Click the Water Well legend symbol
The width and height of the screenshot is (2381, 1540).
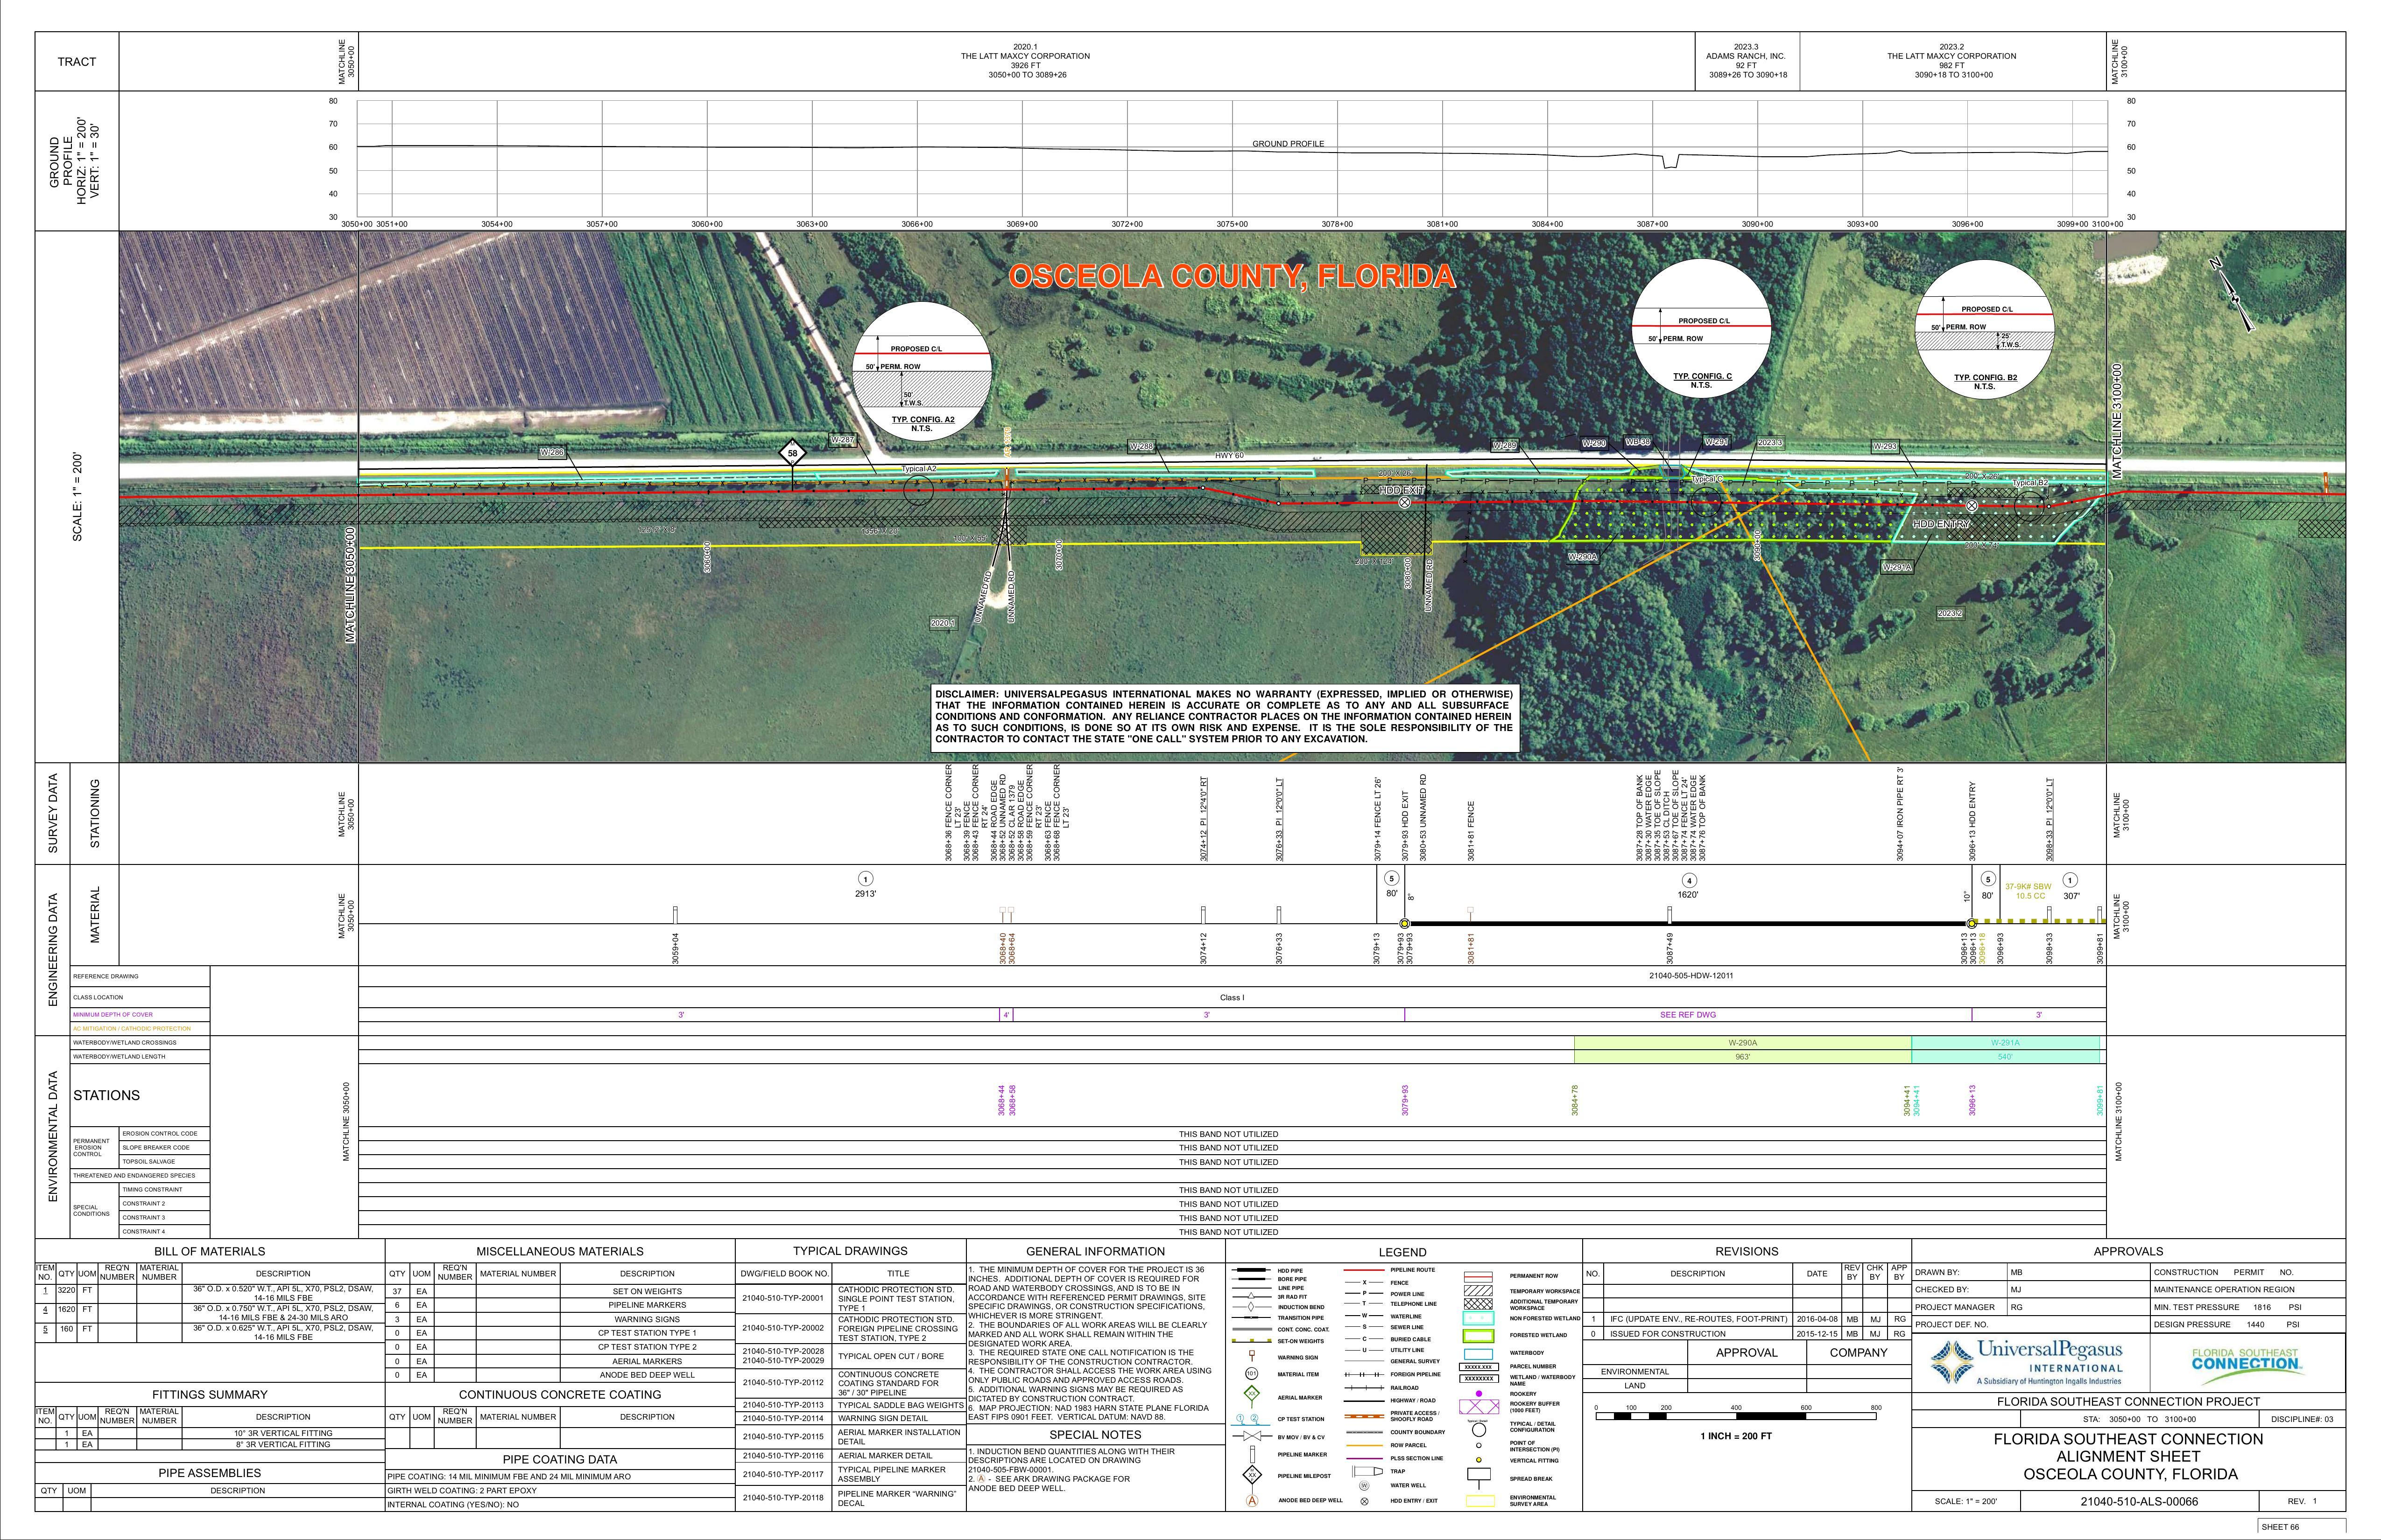1364,1486
